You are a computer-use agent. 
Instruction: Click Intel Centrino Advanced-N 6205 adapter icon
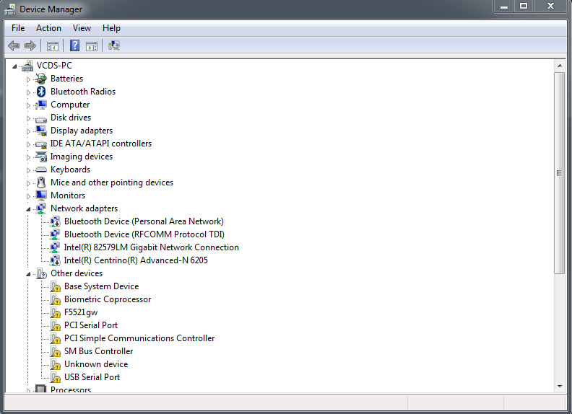coord(55,260)
